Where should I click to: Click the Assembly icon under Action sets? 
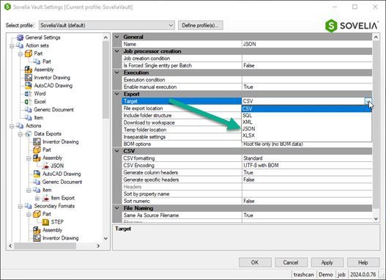coord(29,70)
